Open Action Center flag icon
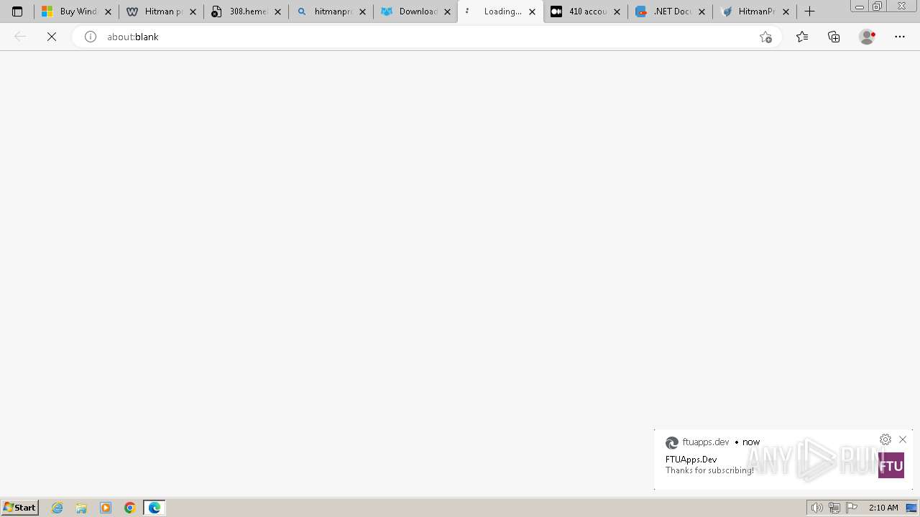The image size is (920, 517). [x=852, y=508]
